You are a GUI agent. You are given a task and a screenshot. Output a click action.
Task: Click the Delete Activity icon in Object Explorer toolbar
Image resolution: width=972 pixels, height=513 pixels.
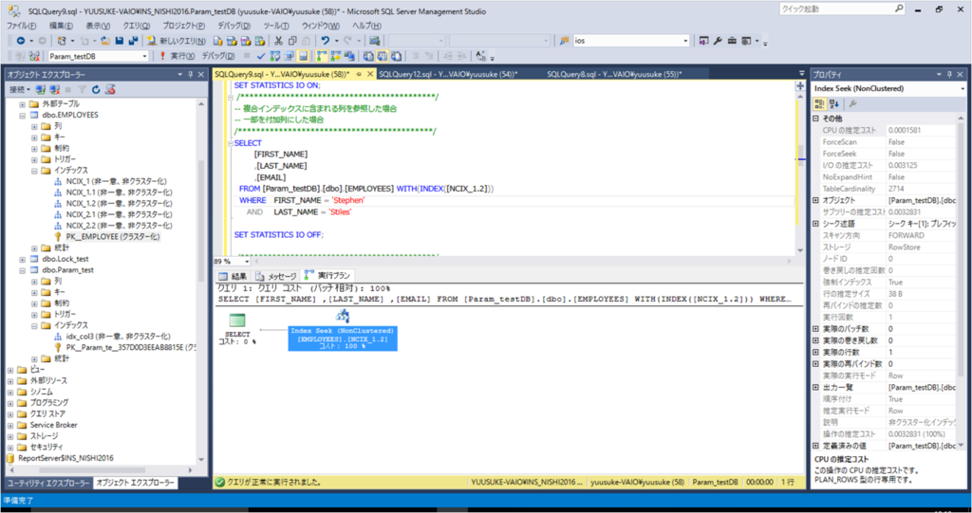[x=110, y=90]
